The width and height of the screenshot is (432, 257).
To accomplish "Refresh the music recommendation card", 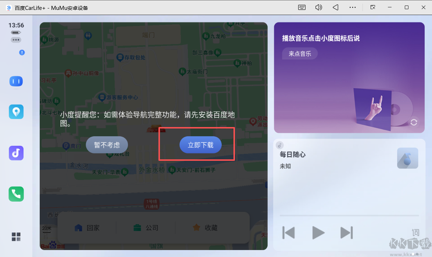I will pyautogui.click(x=414, y=122).
